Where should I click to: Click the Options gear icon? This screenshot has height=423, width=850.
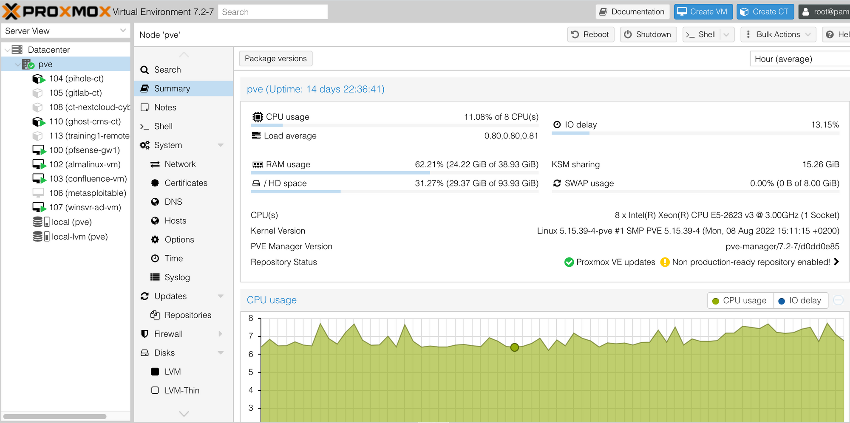(155, 240)
